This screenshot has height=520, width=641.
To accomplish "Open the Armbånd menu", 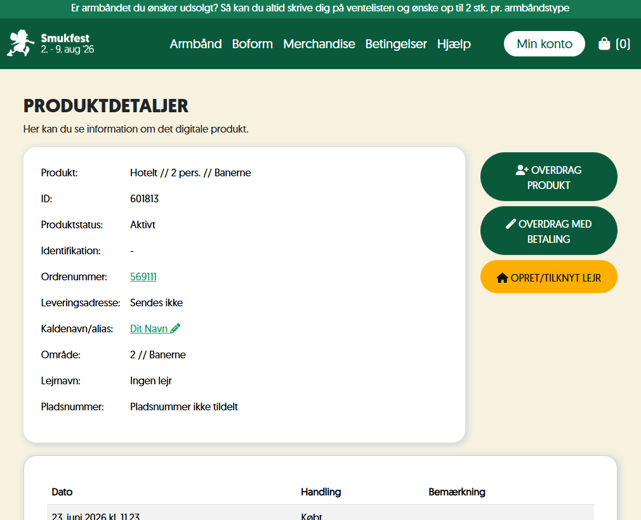I will pyautogui.click(x=196, y=44).
